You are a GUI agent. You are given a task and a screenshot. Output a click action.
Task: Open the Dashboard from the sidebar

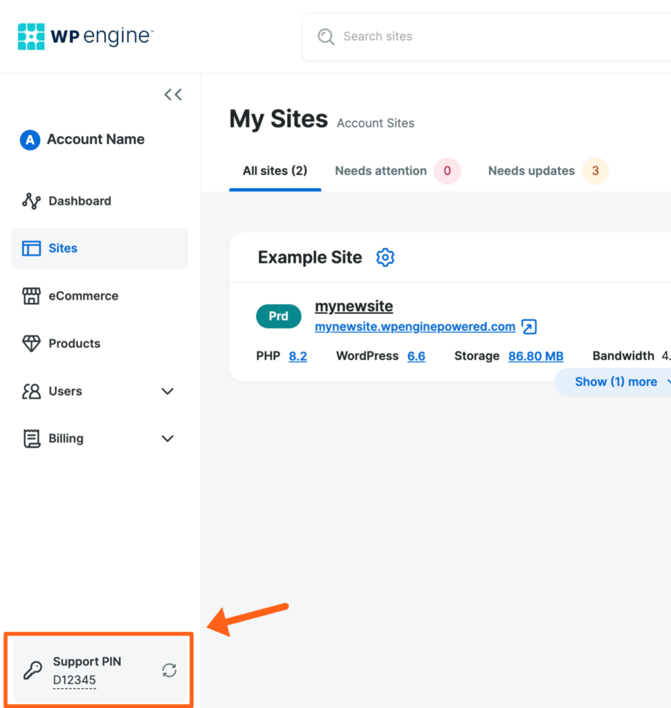pos(80,201)
